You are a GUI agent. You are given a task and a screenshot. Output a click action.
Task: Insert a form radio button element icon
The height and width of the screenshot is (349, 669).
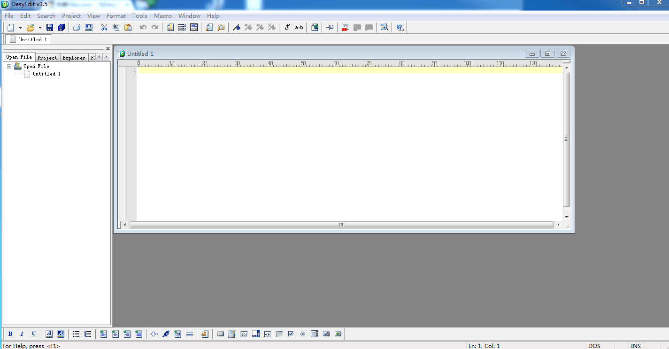point(302,334)
